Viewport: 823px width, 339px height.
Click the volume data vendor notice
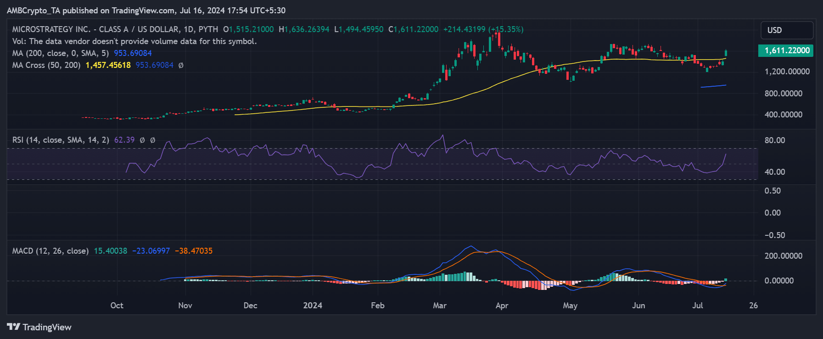pyautogui.click(x=134, y=41)
